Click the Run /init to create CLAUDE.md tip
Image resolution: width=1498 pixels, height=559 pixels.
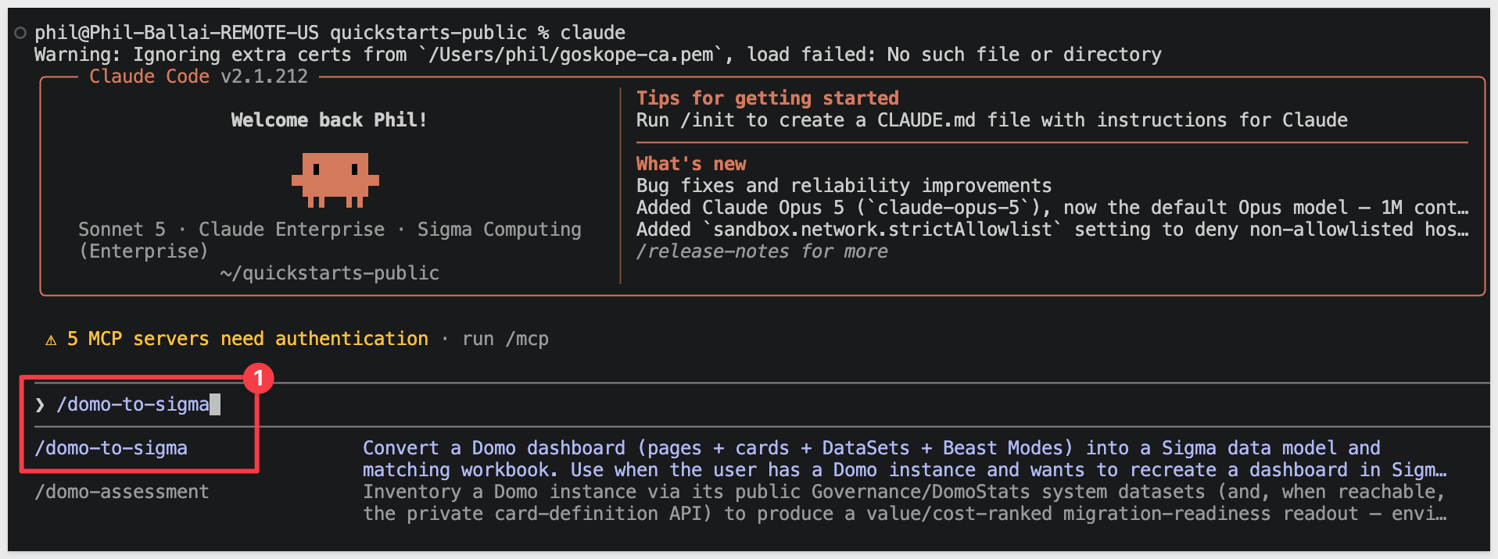point(991,120)
